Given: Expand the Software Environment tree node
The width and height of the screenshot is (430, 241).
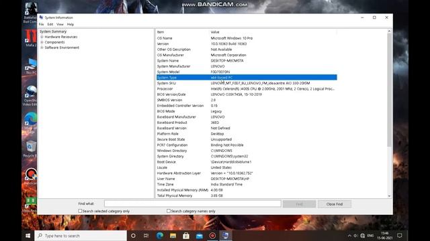Looking at the screenshot, I should pyautogui.click(x=42, y=48).
